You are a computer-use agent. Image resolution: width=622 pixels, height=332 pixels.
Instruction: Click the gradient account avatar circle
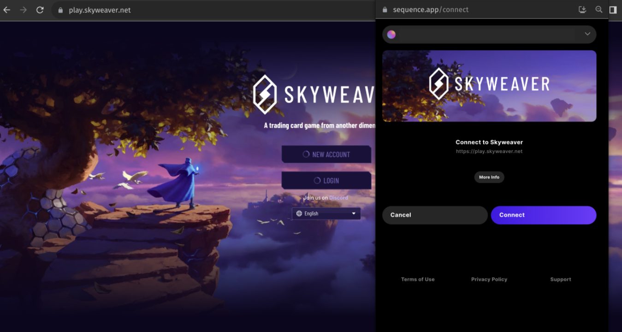391,35
